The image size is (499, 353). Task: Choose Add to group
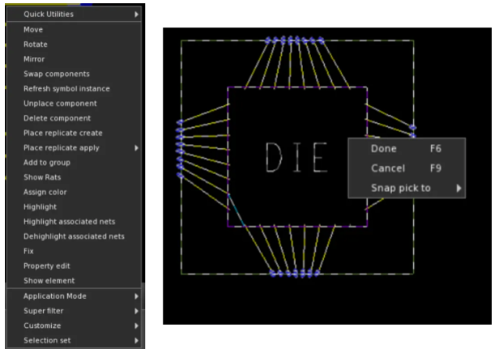pyautogui.click(x=74, y=163)
